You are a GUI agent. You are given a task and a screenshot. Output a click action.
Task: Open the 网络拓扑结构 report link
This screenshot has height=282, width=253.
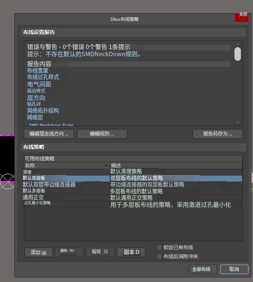click(x=43, y=111)
